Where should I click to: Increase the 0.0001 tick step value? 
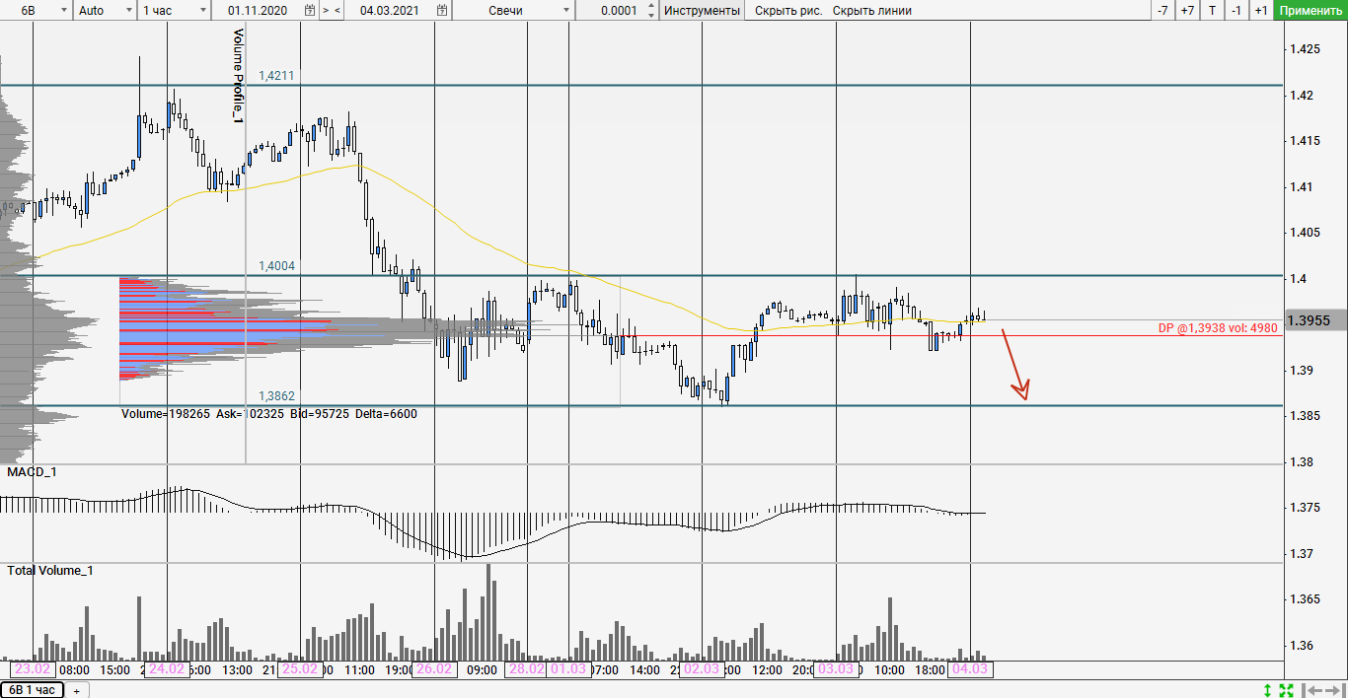coord(651,7)
